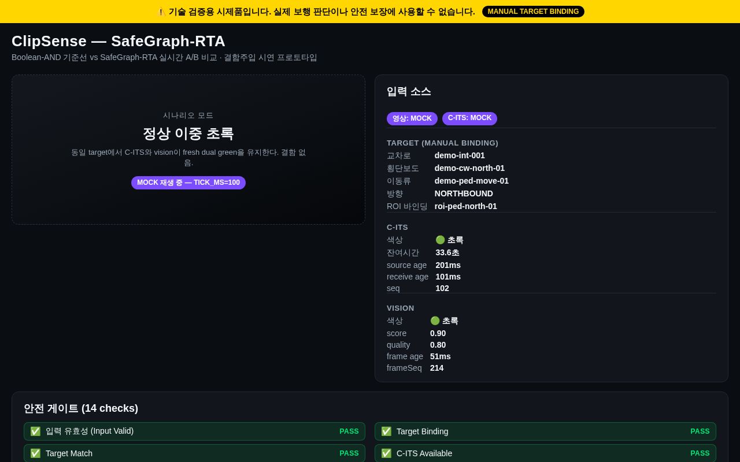Click the check icon for Target Binding
Screen dimensions: 740x462
[386, 431]
